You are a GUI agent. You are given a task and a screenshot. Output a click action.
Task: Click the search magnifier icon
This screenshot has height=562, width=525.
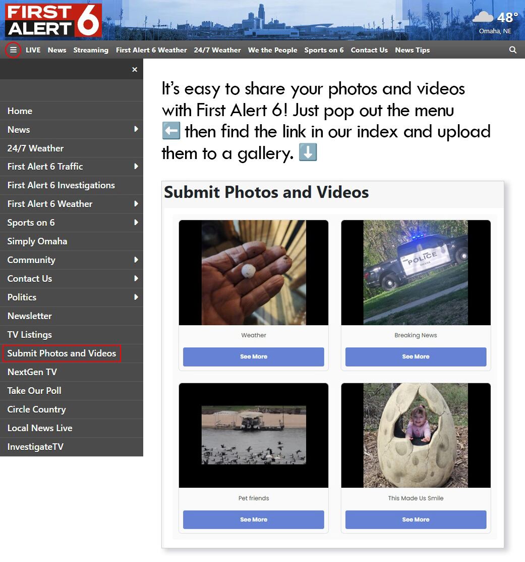[x=512, y=50]
